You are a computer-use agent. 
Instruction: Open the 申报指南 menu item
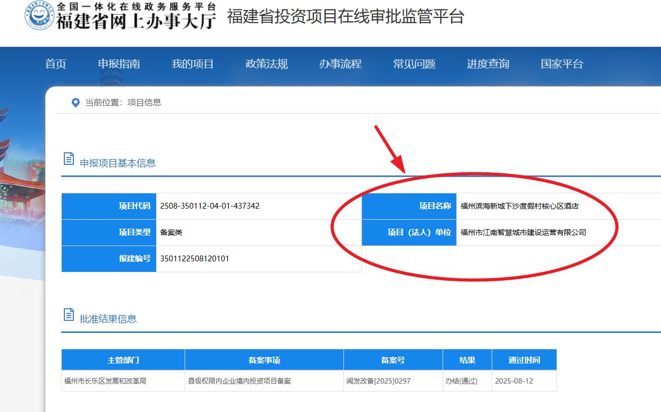[x=119, y=64]
